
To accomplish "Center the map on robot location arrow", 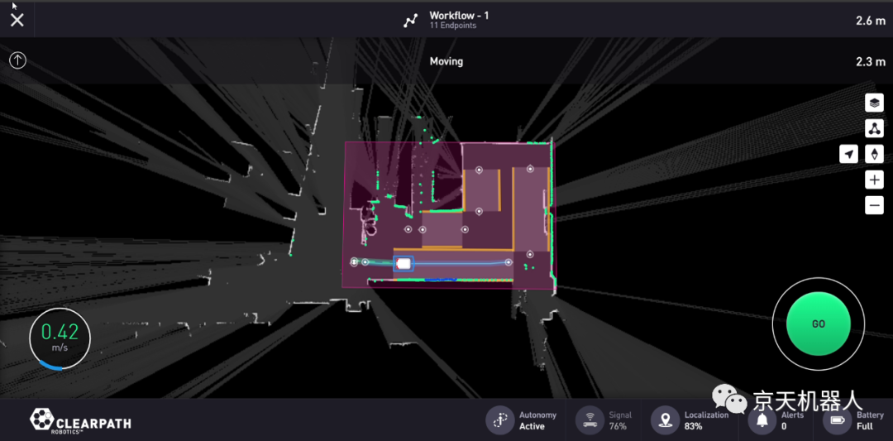I will tap(848, 154).
